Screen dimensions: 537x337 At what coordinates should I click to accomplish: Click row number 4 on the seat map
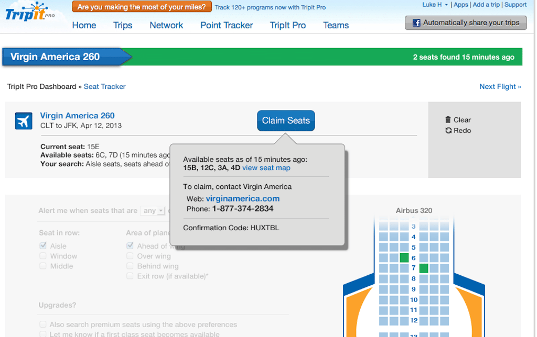(413, 237)
